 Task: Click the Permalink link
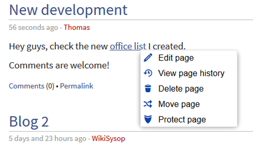77,86
